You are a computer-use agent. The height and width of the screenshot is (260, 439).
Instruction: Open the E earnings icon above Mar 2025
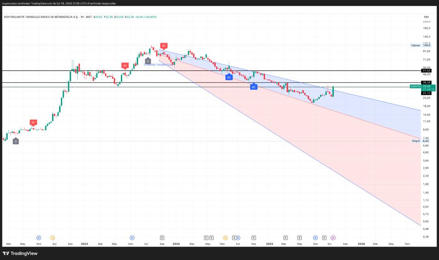coord(285,238)
